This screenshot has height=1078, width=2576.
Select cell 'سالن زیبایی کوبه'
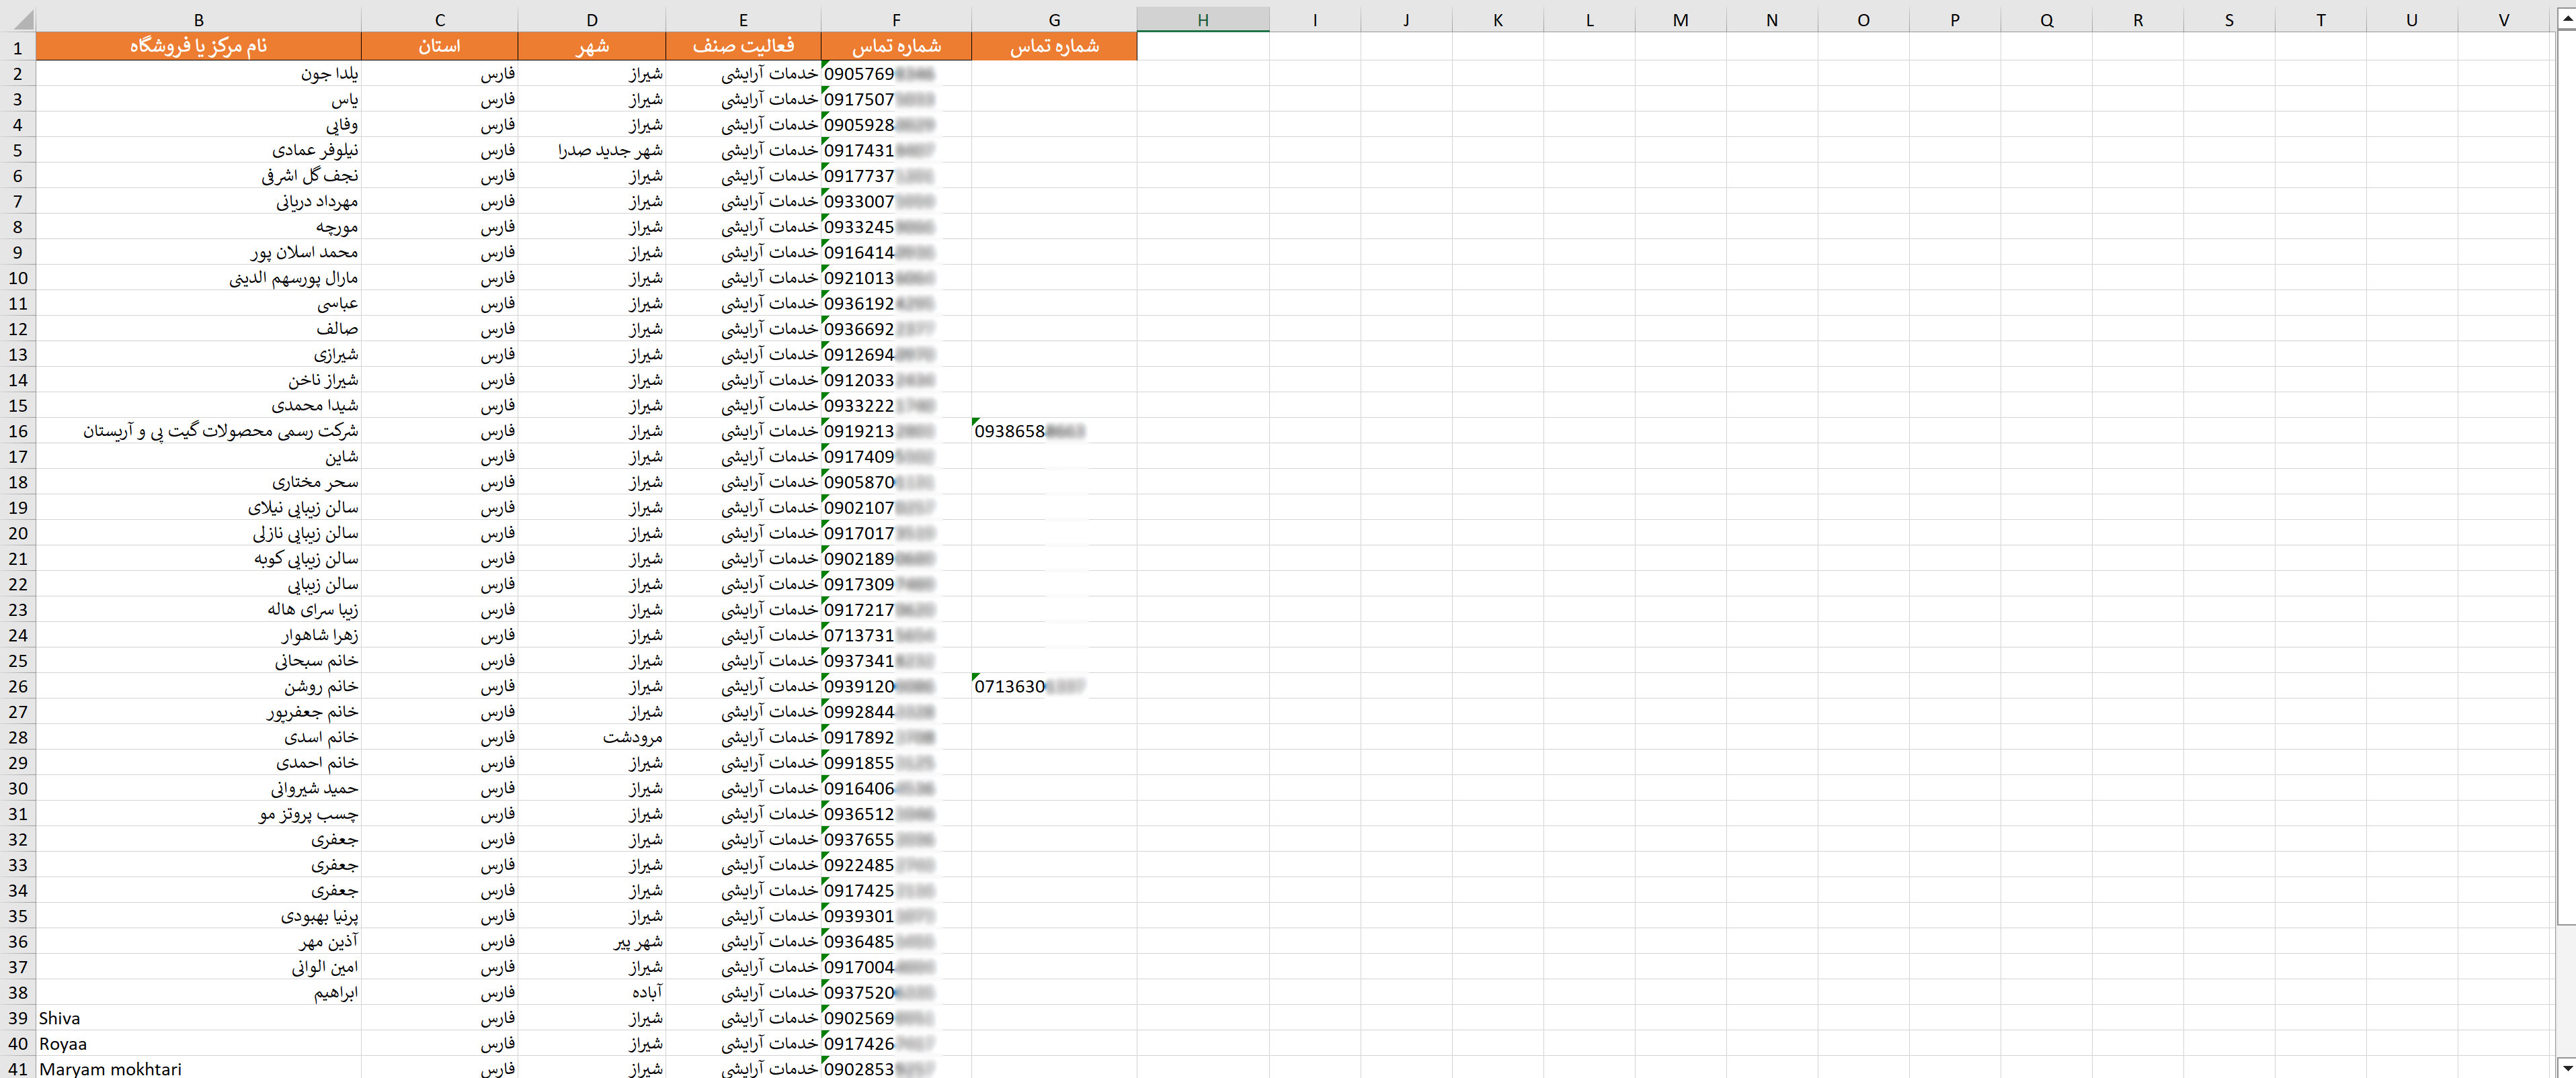coord(198,559)
